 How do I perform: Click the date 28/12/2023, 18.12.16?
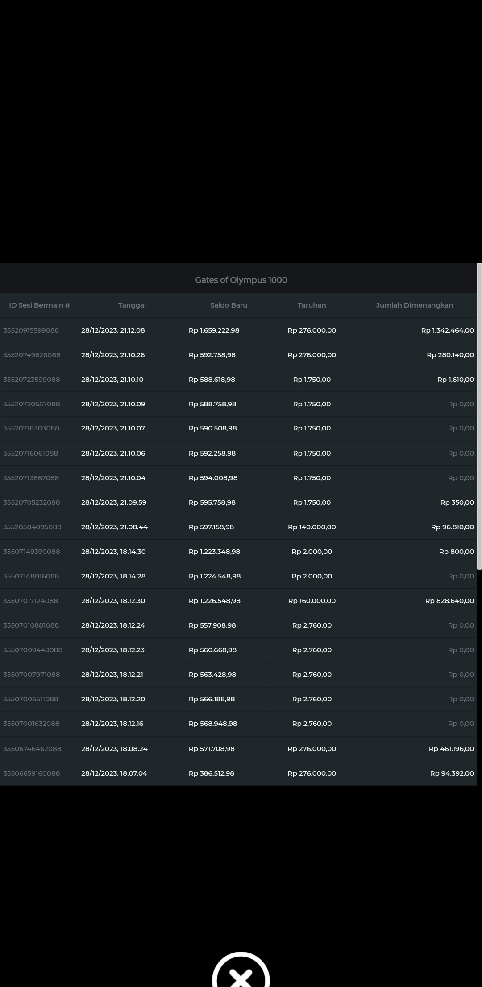[x=112, y=724]
